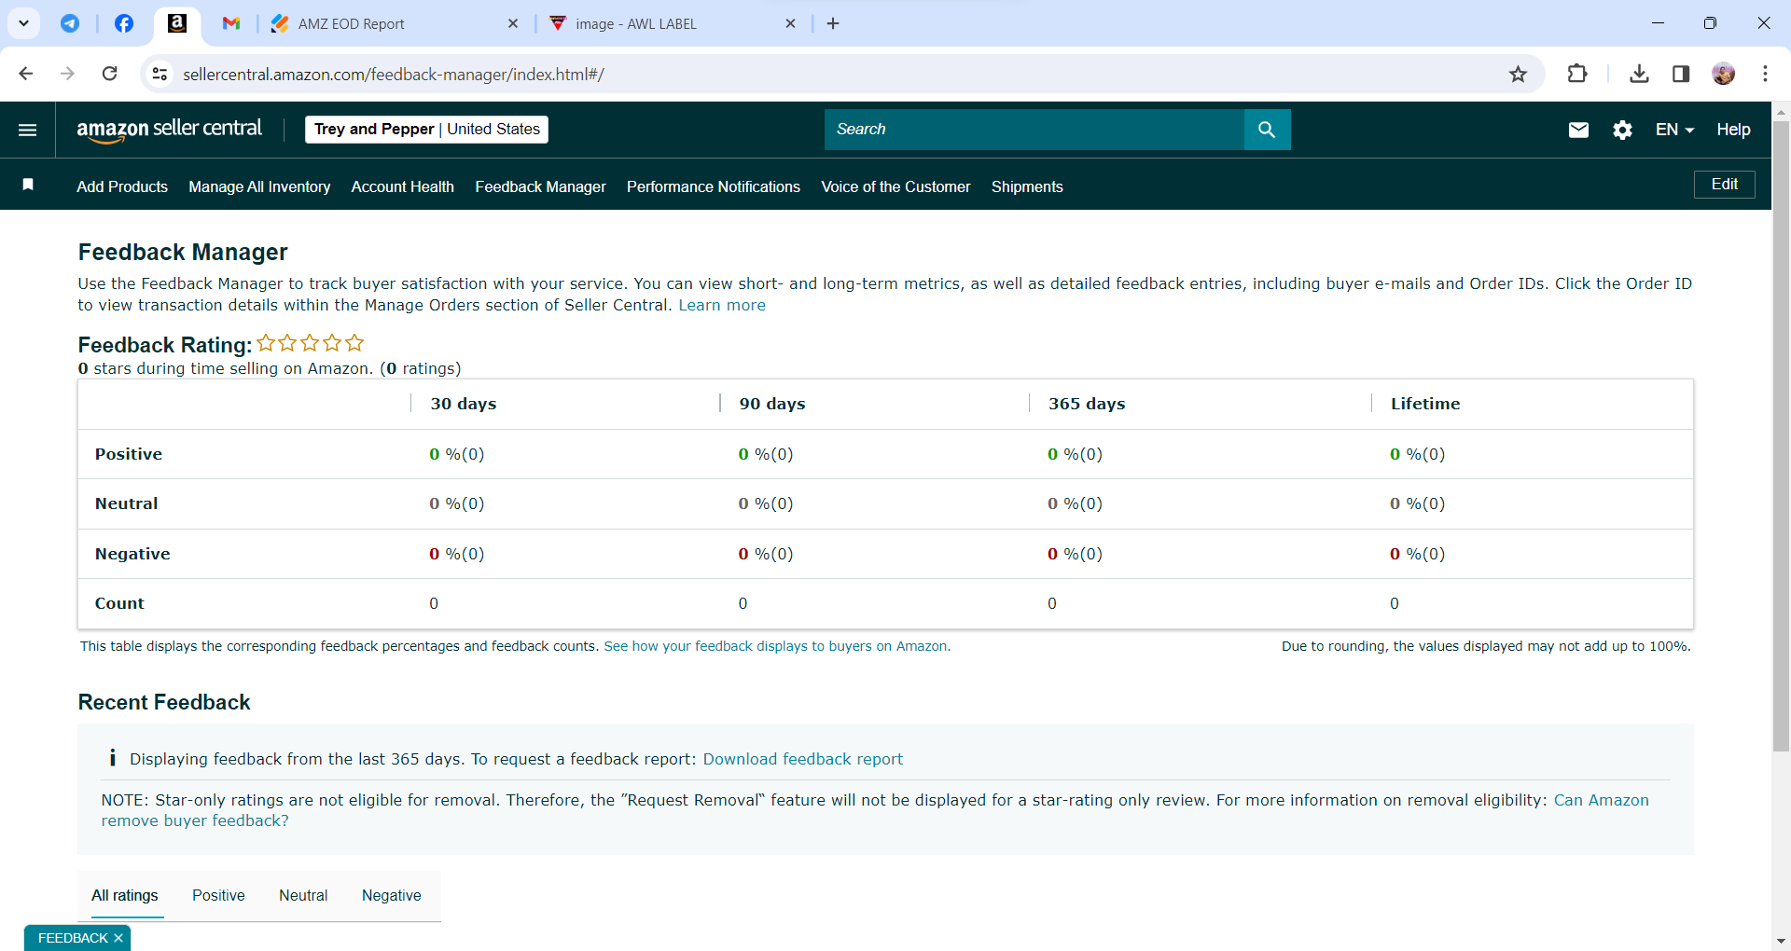Open the Help page
1791x951 pixels.
1733,130
